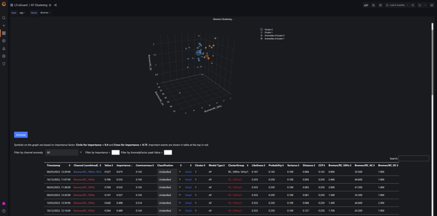The image size is (437, 216).
Task: Open dashboards grid icon beside L5 eGuard
Action: [x=12, y=5]
